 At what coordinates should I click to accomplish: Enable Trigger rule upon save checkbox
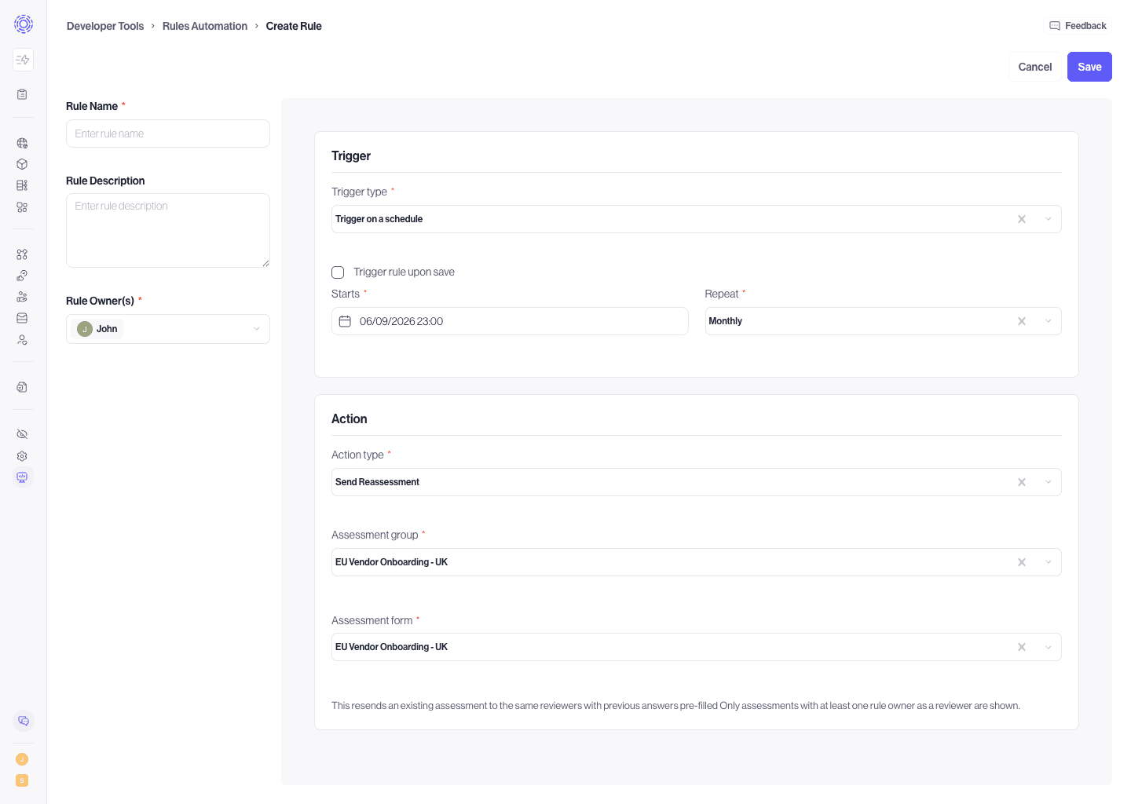pos(338,272)
